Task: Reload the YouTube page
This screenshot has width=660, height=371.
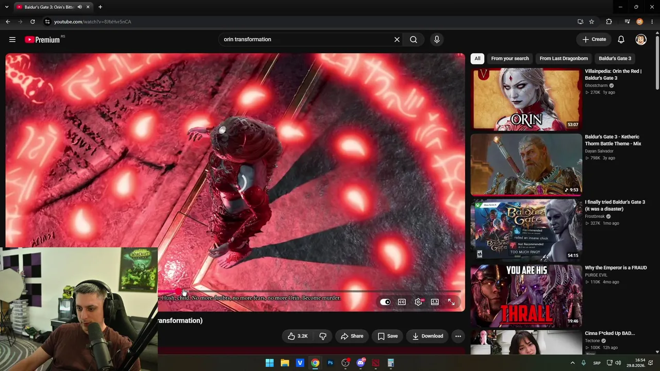Action: tap(32, 22)
